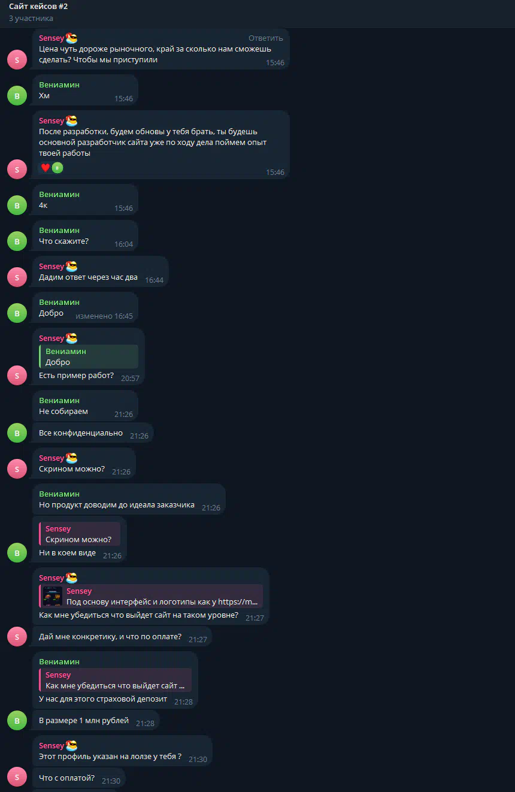The image size is (515, 792).
Task: Click the "3 участника" members count
Action: 31,18
